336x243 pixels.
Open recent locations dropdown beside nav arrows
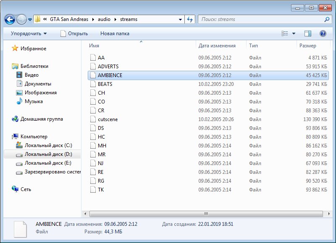pyautogui.click(x=30, y=19)
